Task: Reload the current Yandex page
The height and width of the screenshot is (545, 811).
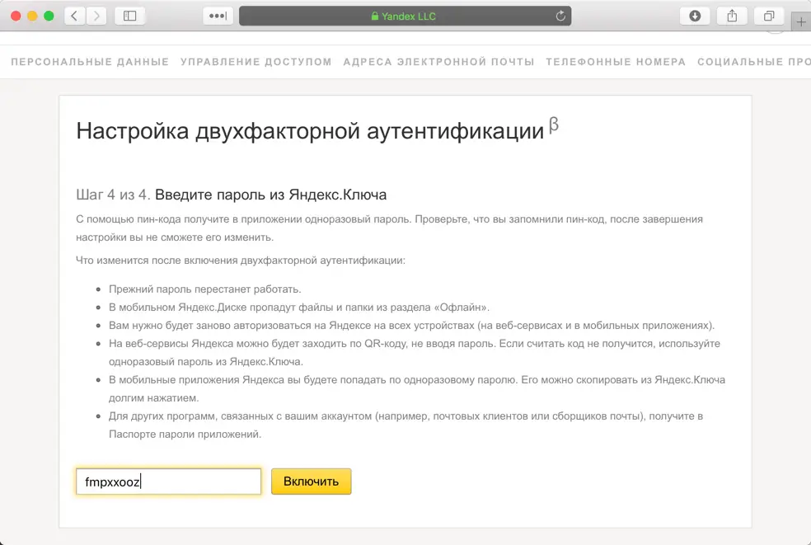Action: [x=560, y=16]
